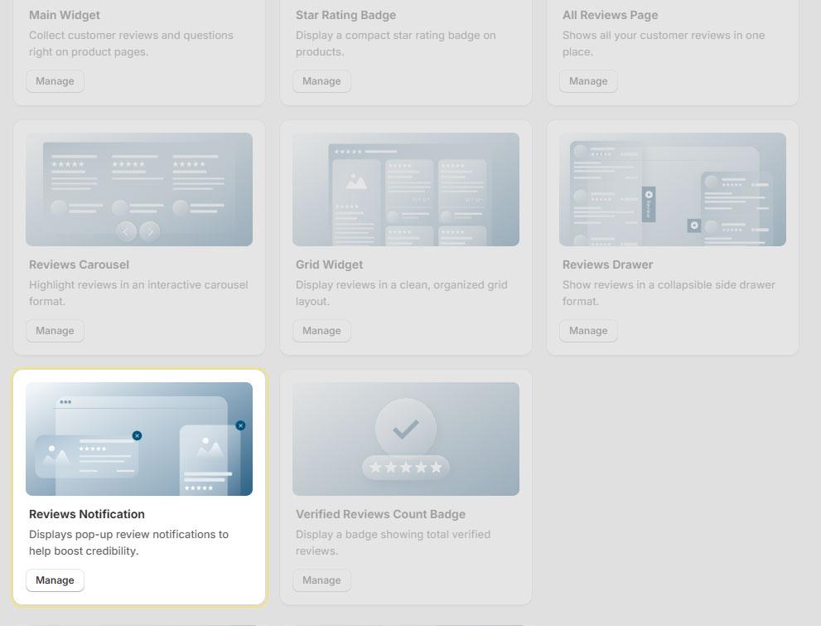Viewport: 821px width, 626px height.
Task: Click Manage for Reviews Notification
Action: pyautogui.click(x=55, y=580)
